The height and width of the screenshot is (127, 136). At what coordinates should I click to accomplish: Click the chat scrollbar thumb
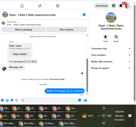click(x=87, y=75)
